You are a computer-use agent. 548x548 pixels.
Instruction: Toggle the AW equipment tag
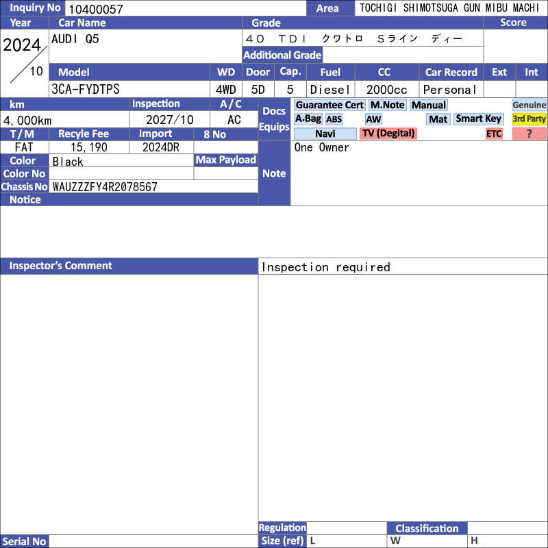(373, 119)
